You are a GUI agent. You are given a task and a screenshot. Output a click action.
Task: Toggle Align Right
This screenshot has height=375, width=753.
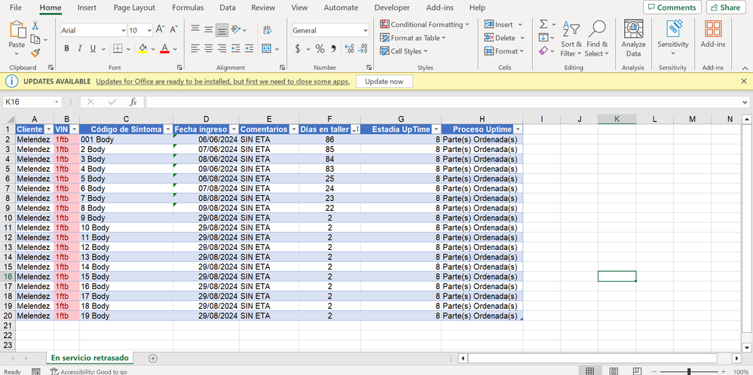click(x=222, y=48)
